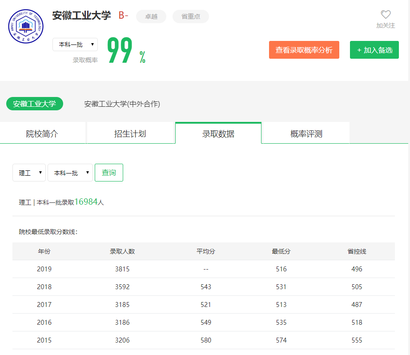Open the 本科一批 dropdown beside 查询
The width and height of the screenshot is (410, 355).
click(x=70, y=173)
